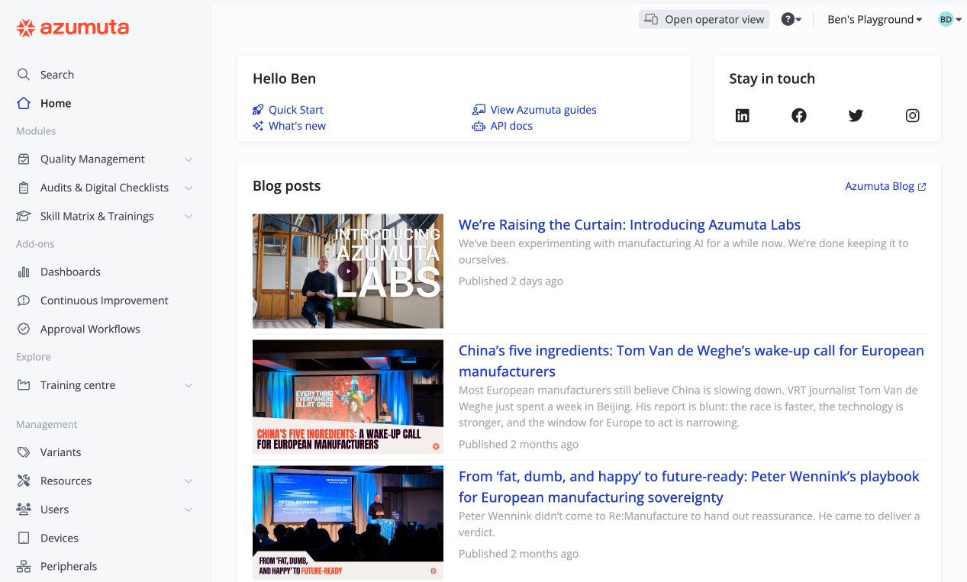
Task: Click the Users people icon
Action: (24, 510)
